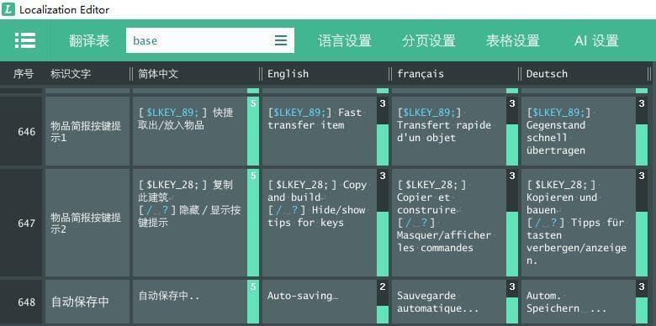656x326 pixels.
Task: Select row number 648
Action: tap(21, 302)
